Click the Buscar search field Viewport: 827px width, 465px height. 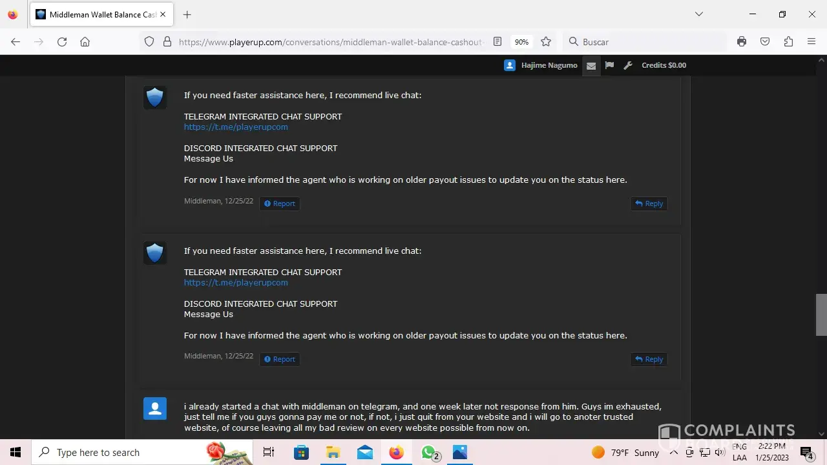pyautogui.click(x=646, y=42)
